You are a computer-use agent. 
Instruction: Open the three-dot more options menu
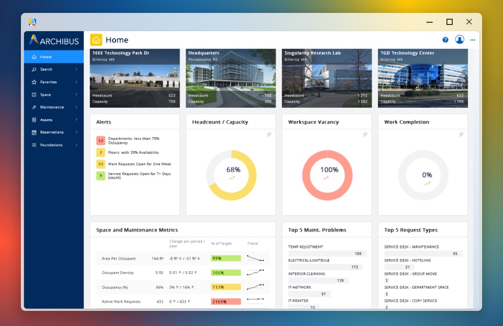click(x=473, y=40)
